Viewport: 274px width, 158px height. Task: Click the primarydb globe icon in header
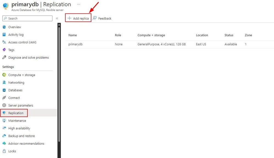coord(5,6)
